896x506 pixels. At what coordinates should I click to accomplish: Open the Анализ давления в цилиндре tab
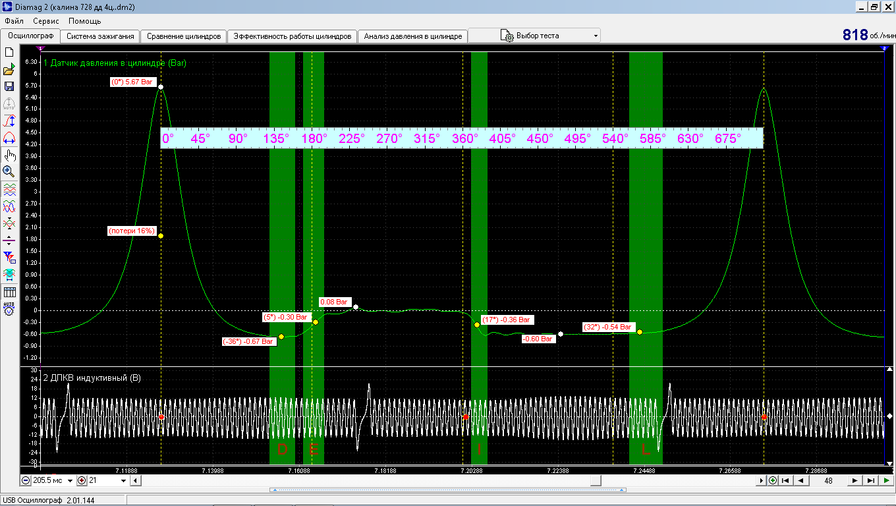[413, 36]
